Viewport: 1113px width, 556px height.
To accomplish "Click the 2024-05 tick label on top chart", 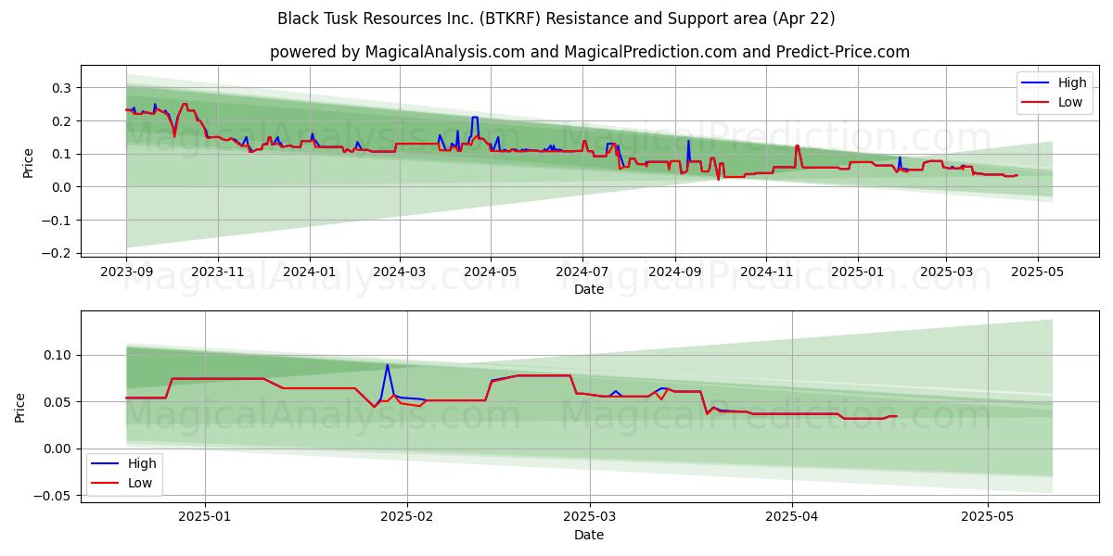I will tap(491, 272).
